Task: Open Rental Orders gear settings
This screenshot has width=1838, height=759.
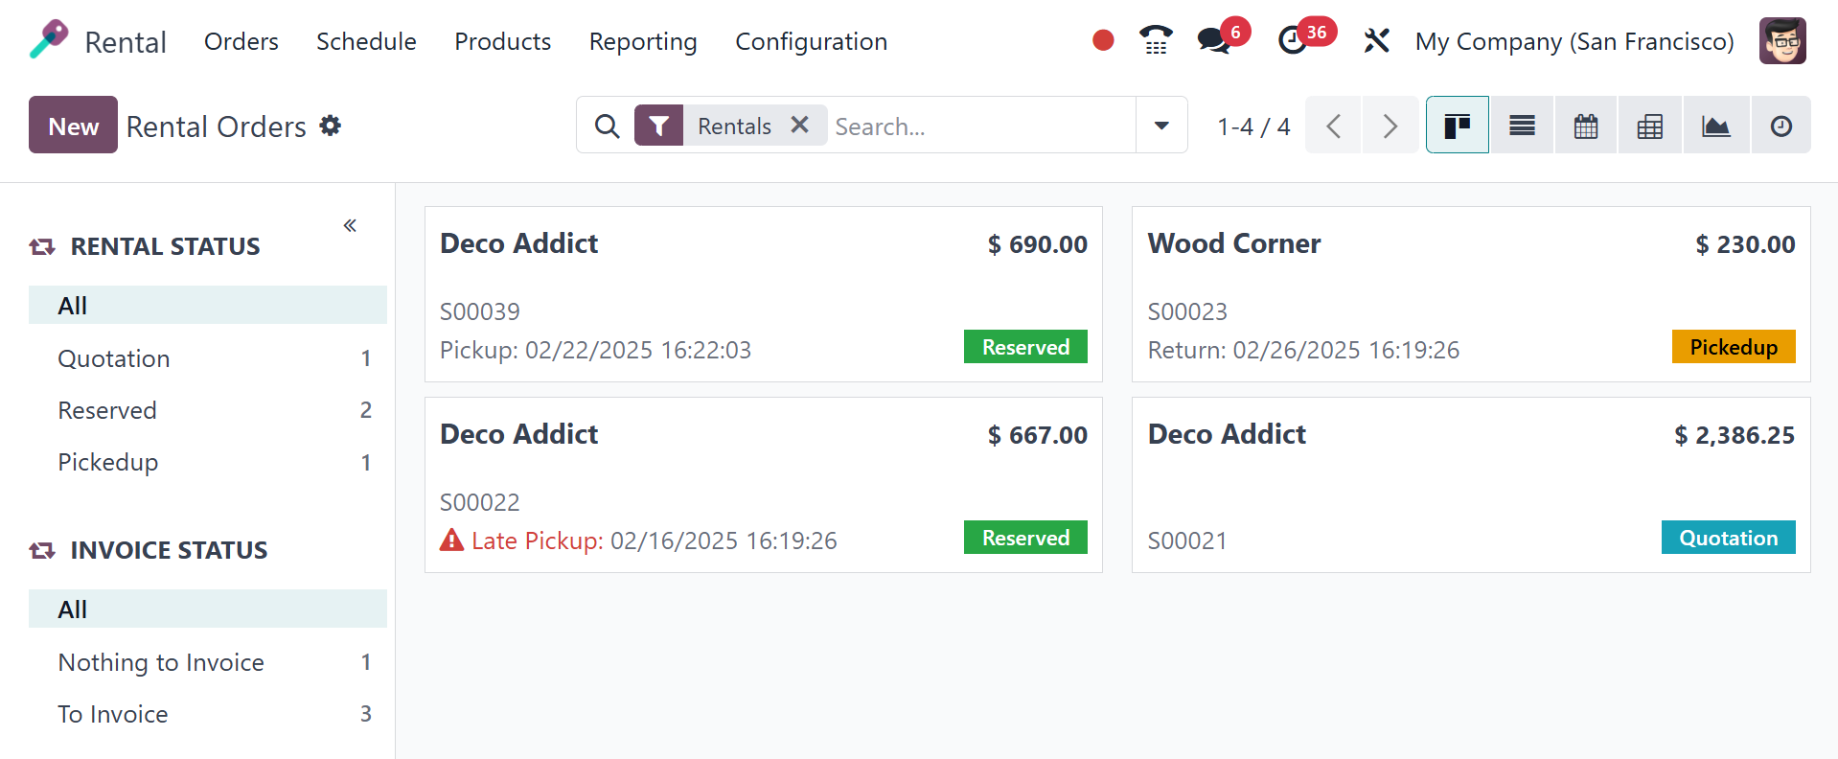Action: pos(331,126)
